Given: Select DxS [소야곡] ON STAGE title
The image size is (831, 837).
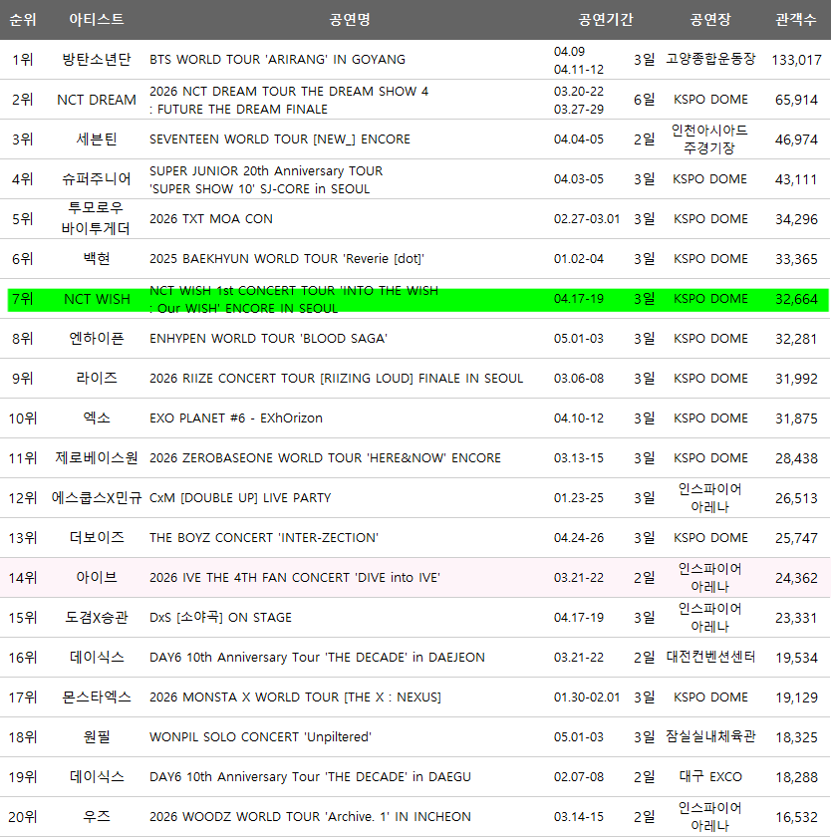Looking at the screenshot, I should (x=220, y=618).
